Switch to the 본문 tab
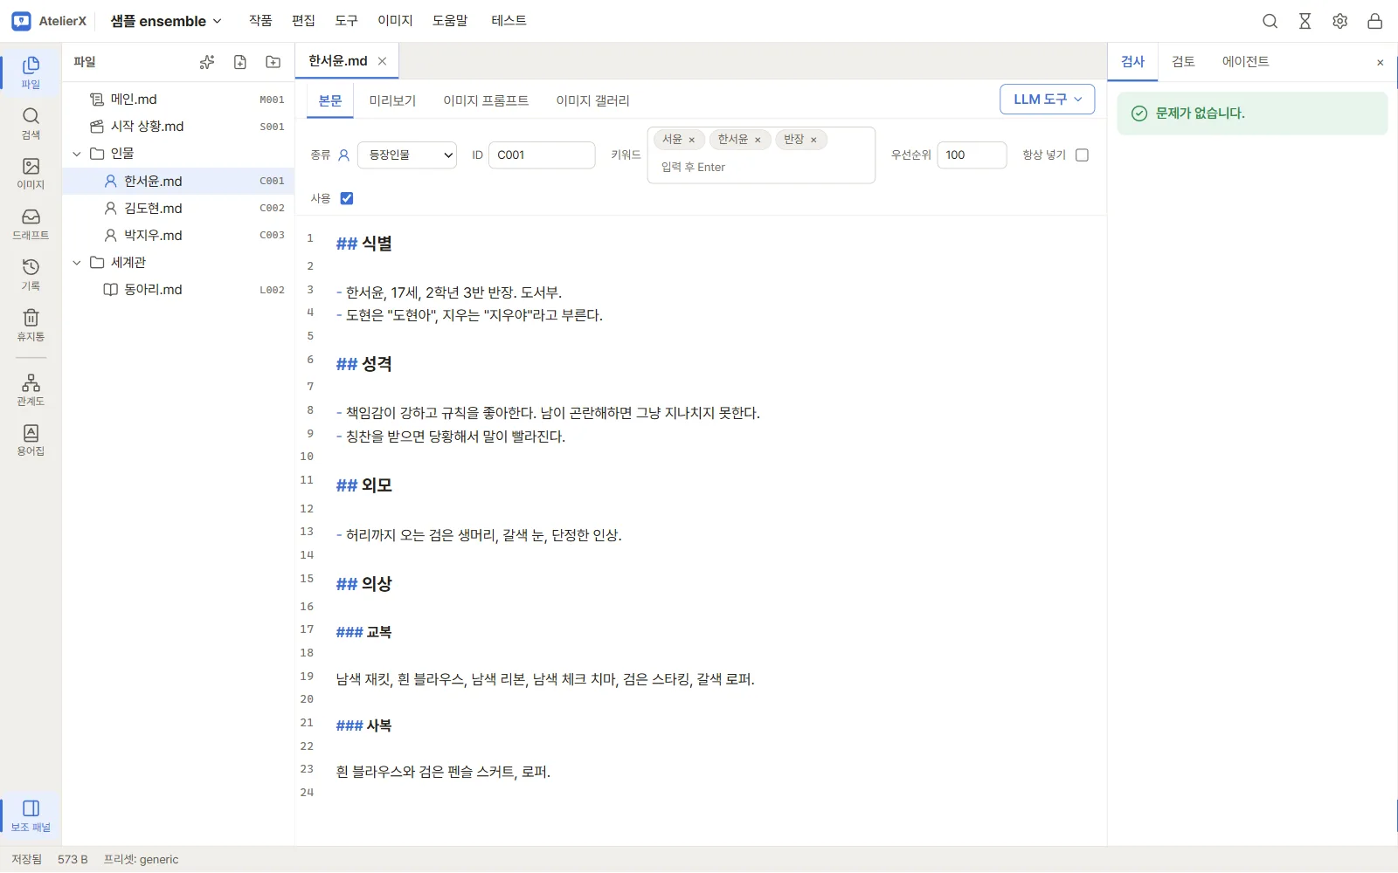The image size is (1398, 873). (x=330, y=100)
